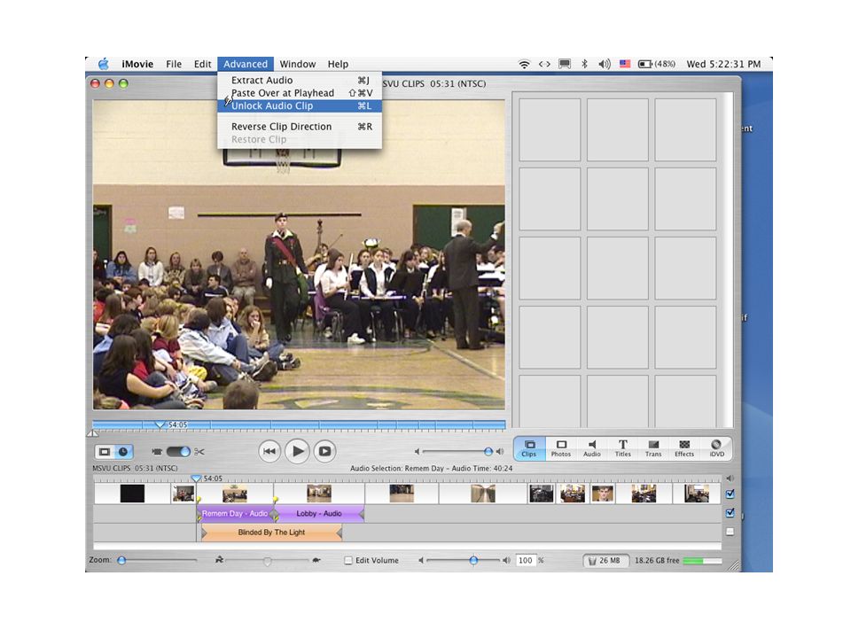Check the Wi-Fi status icon

pyautogui.click(x=524, y=64)
